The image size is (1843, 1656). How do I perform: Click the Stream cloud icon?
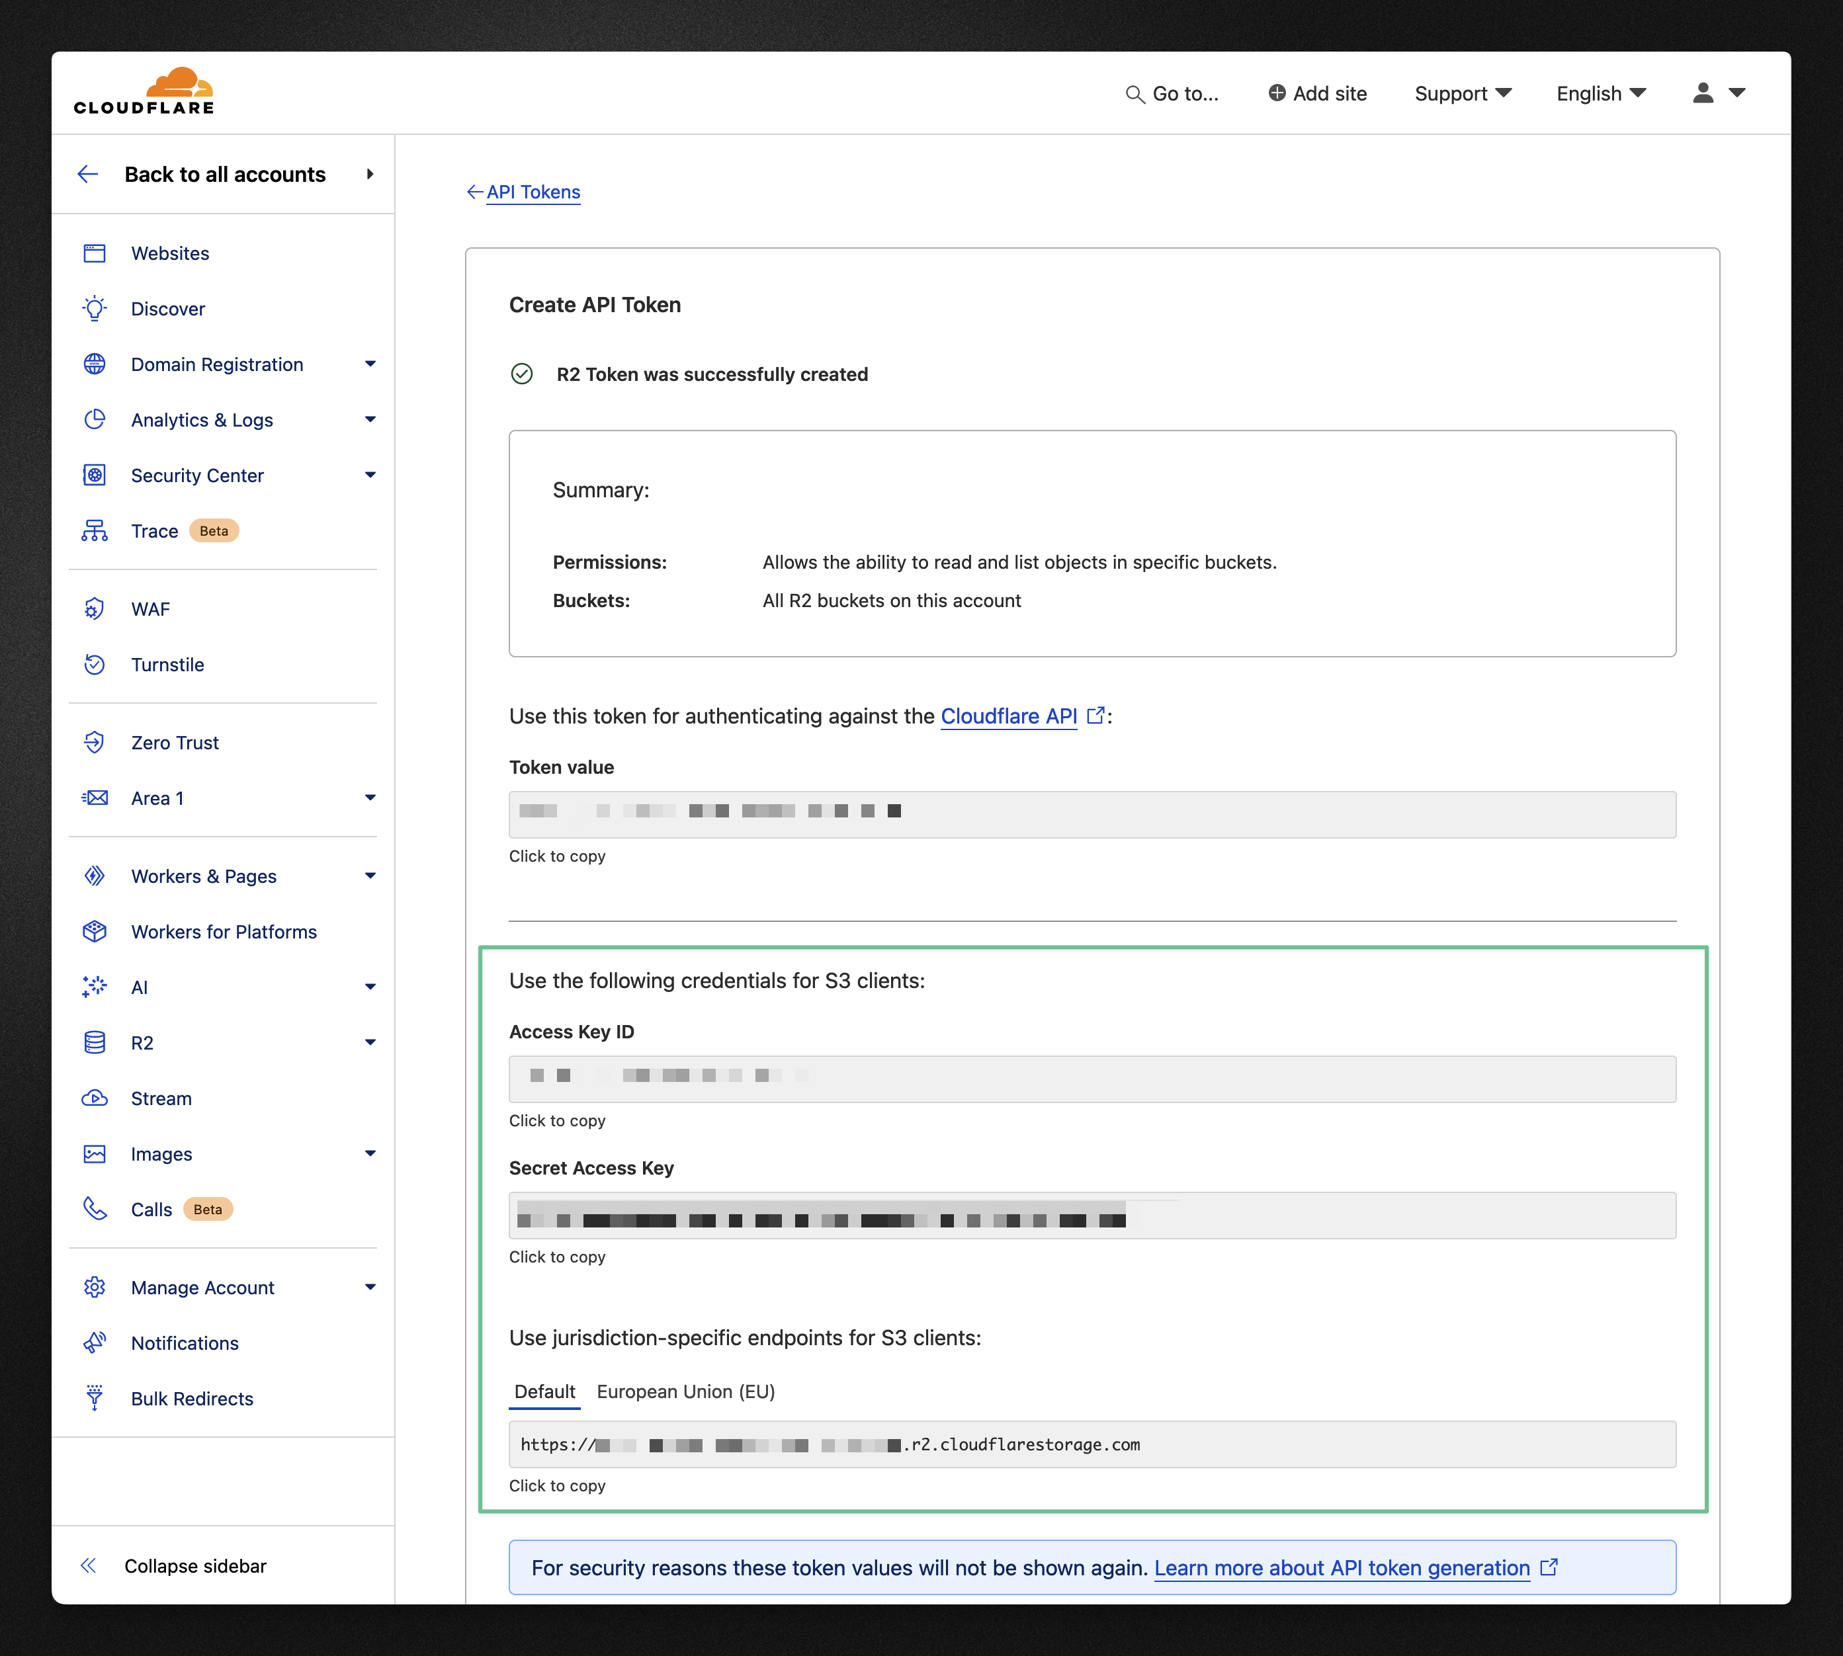point(95,1098)
